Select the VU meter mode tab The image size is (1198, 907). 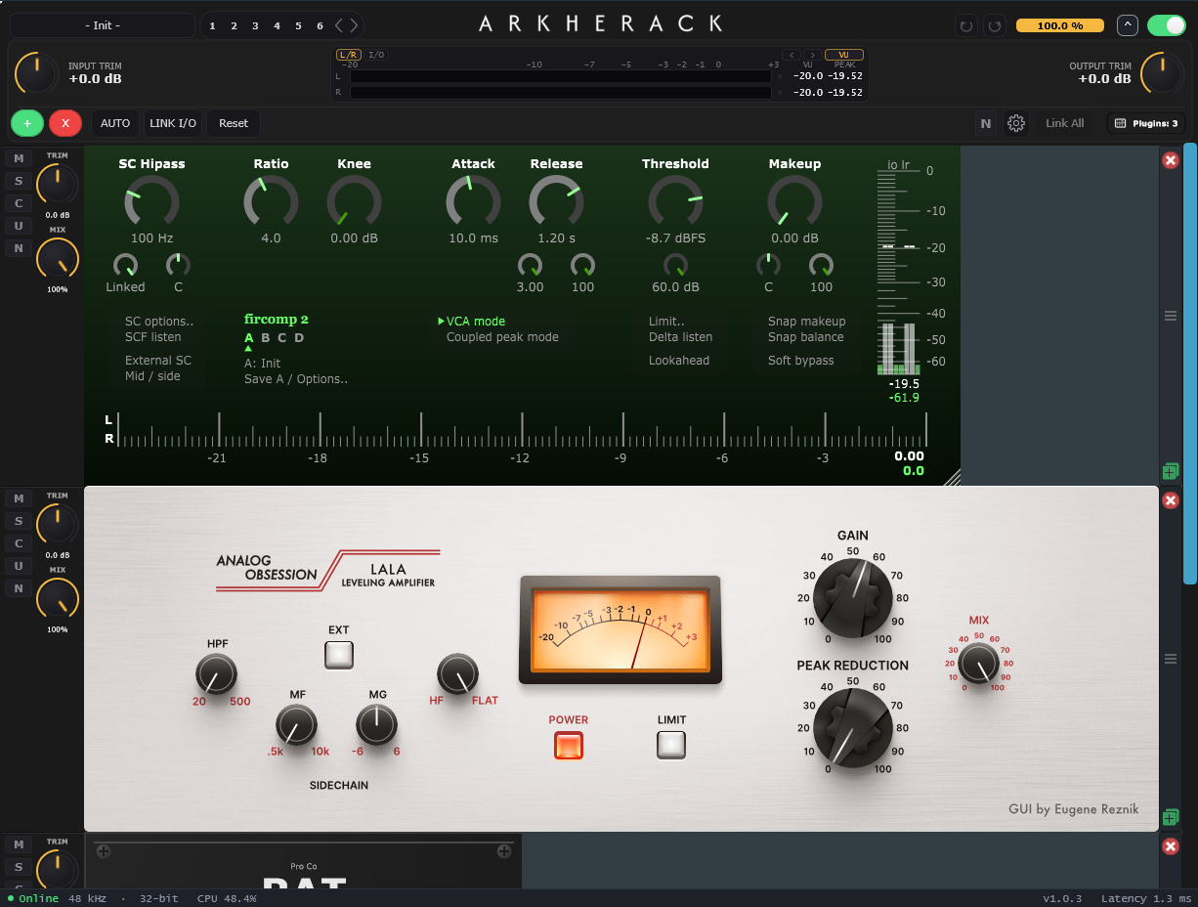tap(843, 55)
